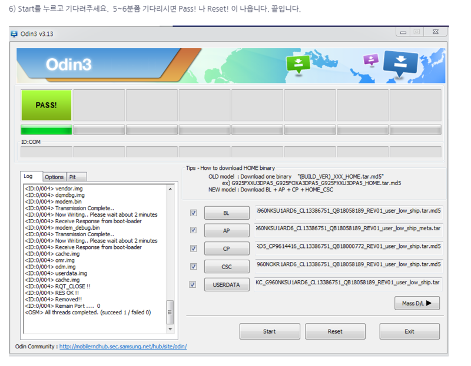Click the purple download bubble icon
The height and width of the screenshot is (366, 471).
click(x=371, y=60)
